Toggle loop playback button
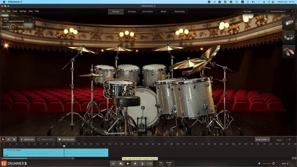297x167 pixels. 113,163
